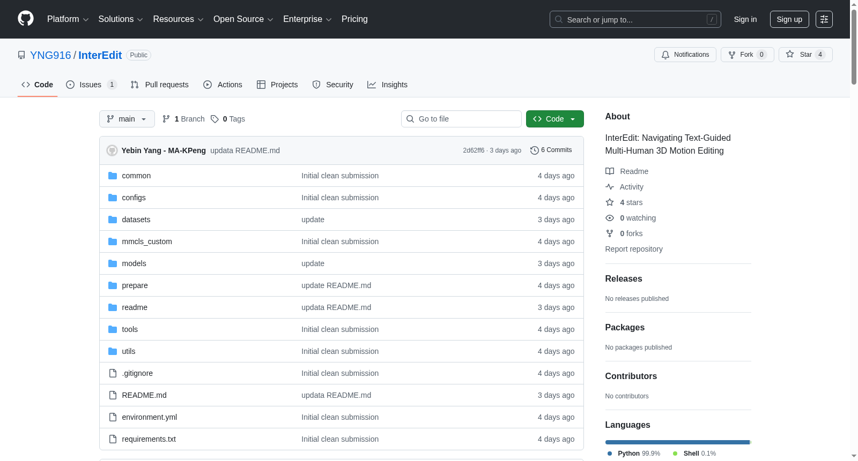Open the utils folder link
This screenshot has height=461, width=858.
point(129,351)
